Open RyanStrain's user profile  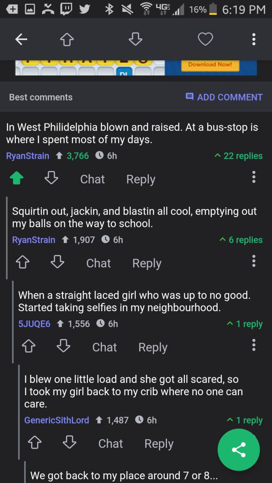click(x=27, y=156)
